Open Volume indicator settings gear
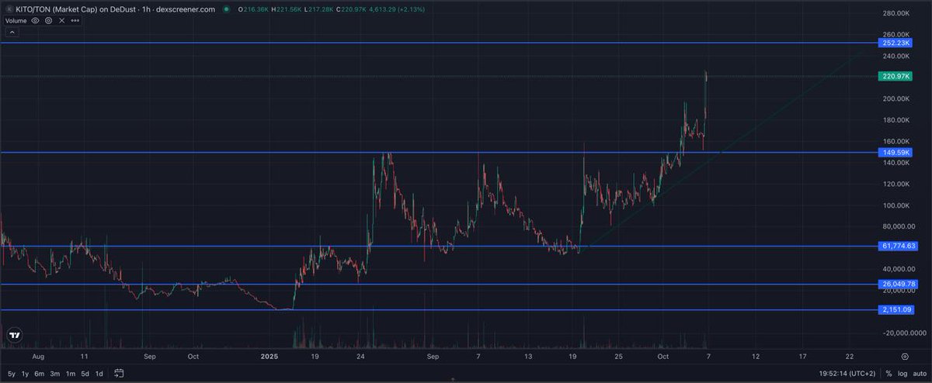Screen dimensions: 932x383 pos(48,21)
